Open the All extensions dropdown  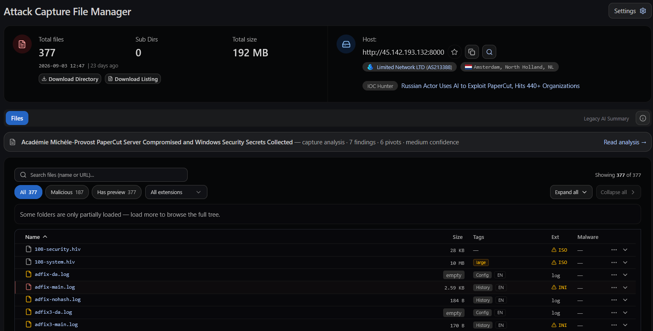[176, 192]
